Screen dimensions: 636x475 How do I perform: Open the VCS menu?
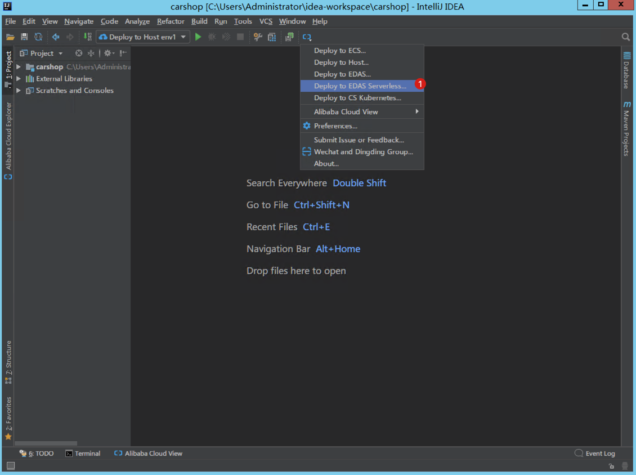pyautogui.click(x=266, y=21)
